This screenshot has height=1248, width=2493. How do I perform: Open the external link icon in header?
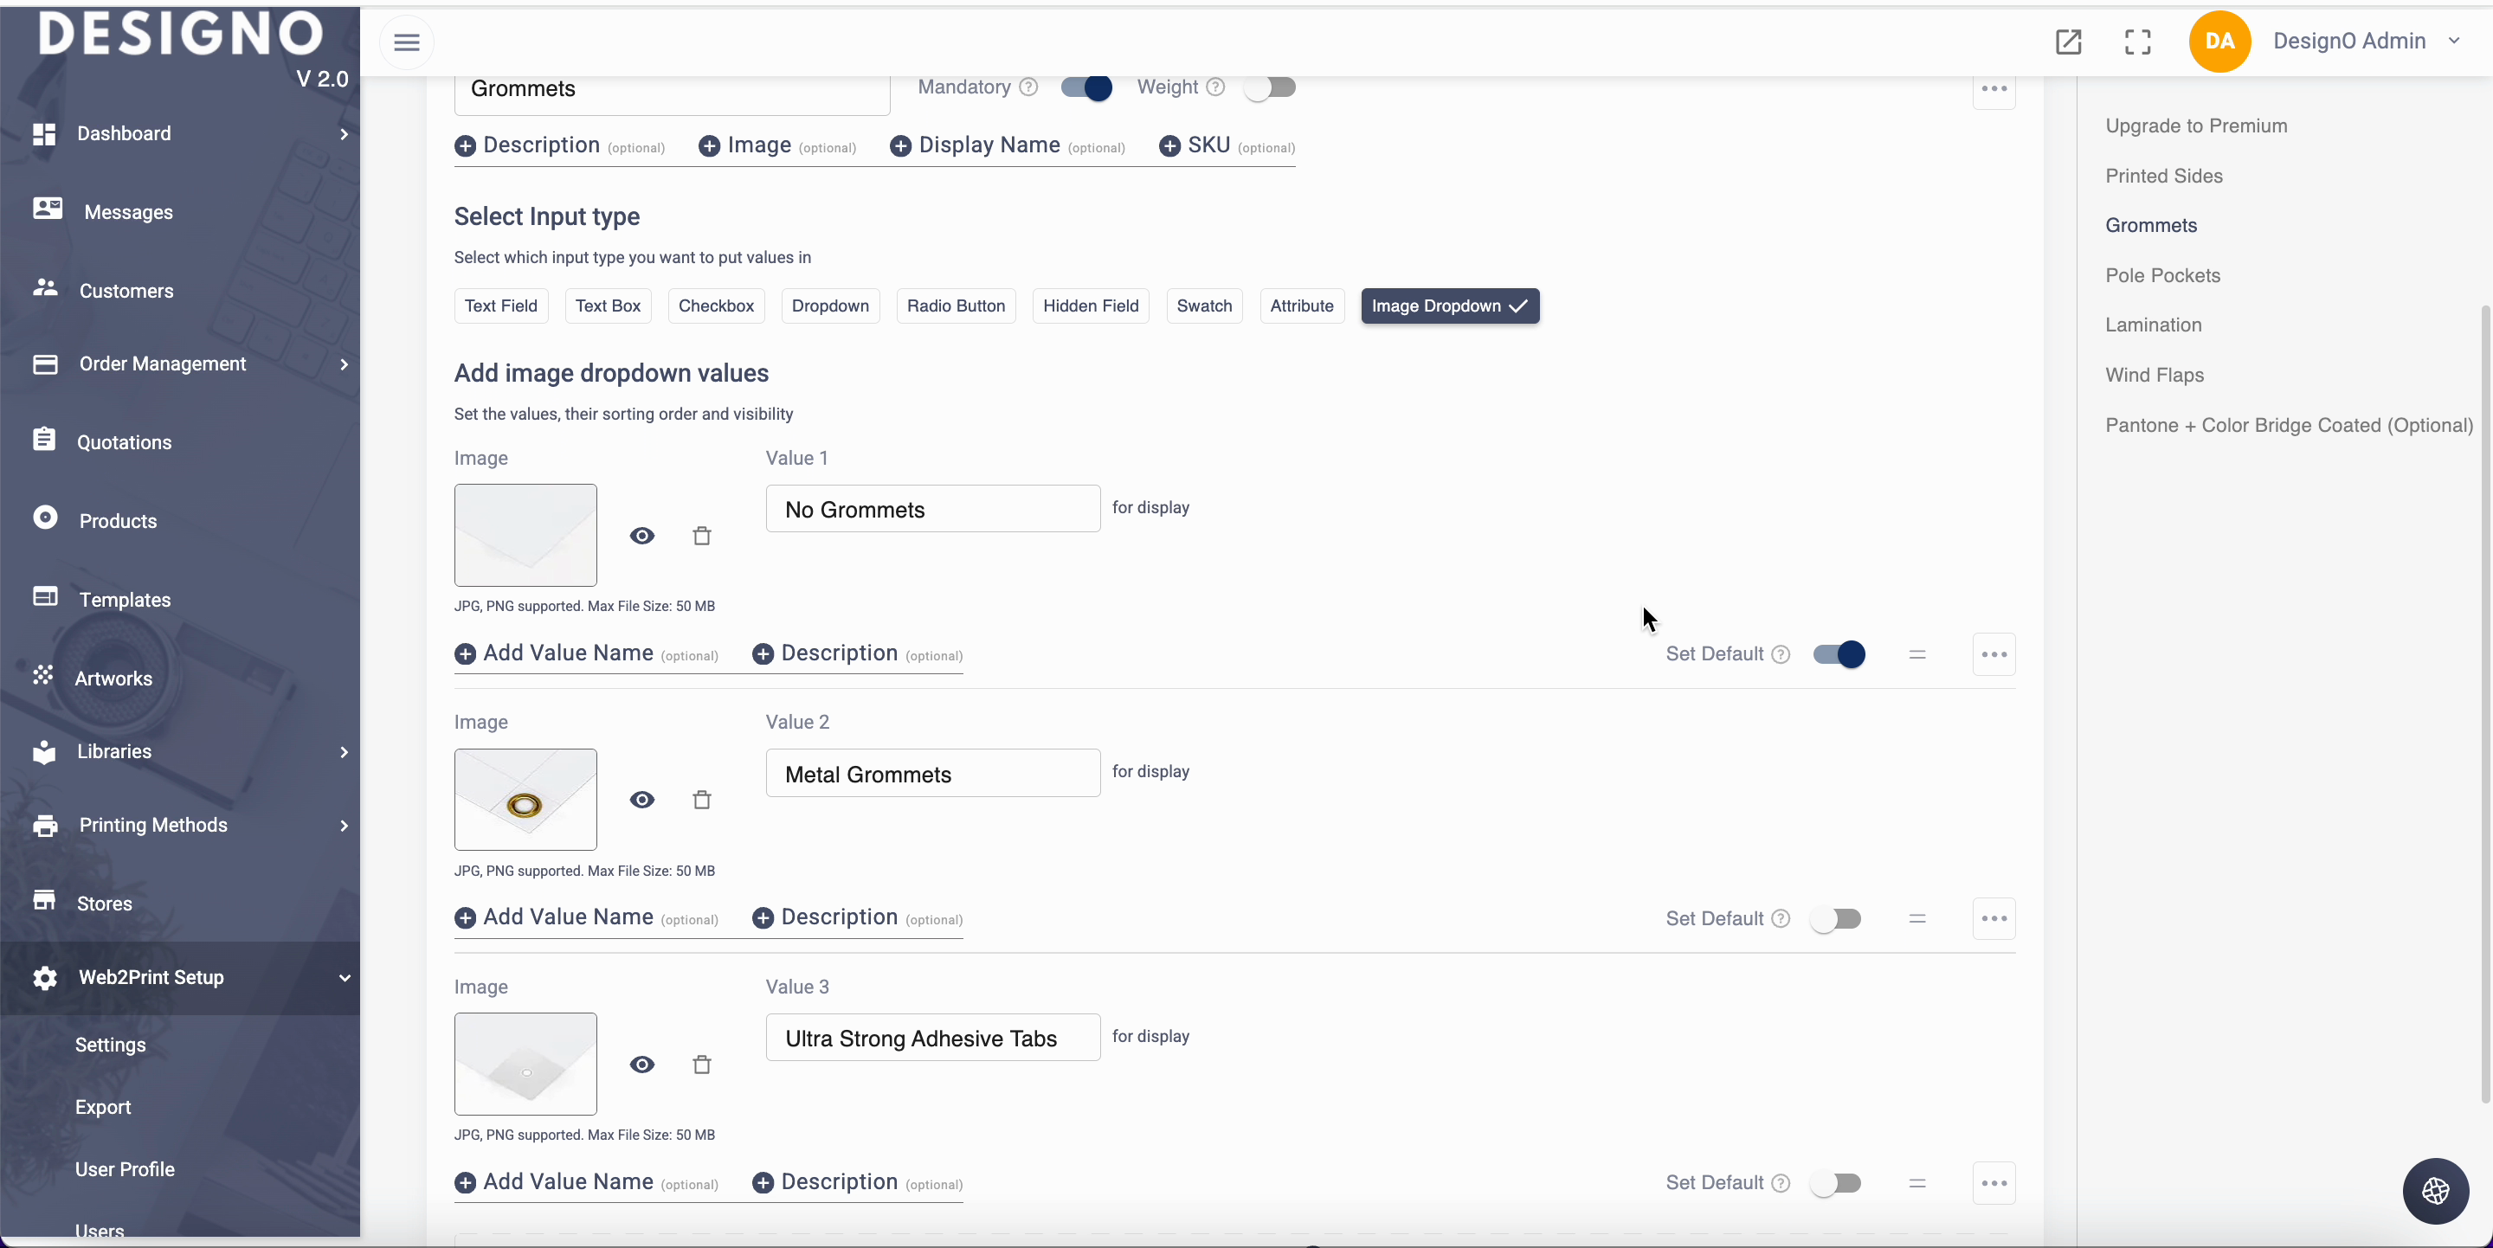pos(2068,42)
